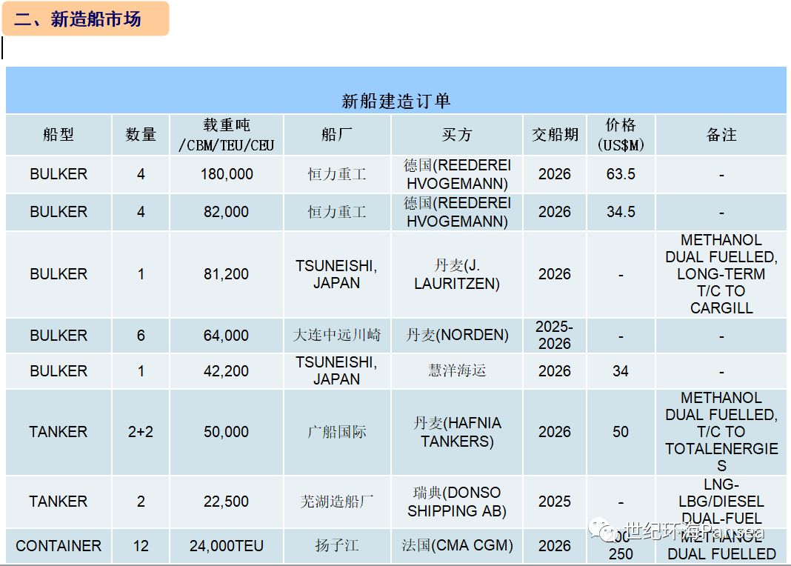Click the shipyard cell "扬子江"
The height and width of the screenshot is (566, 791).
click(x=337, y=545)
